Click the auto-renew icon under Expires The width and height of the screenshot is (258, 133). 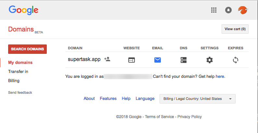236,60
